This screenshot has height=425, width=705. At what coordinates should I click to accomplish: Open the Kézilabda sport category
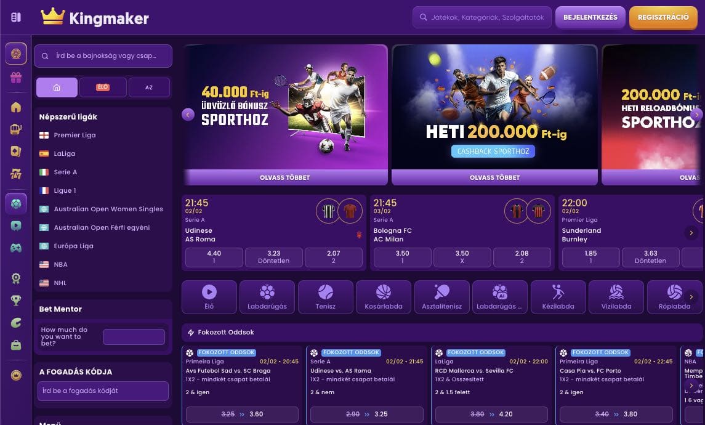[558, 297]
